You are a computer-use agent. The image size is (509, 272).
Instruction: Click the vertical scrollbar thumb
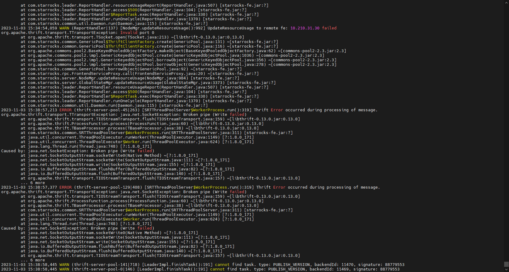[506, 264]
